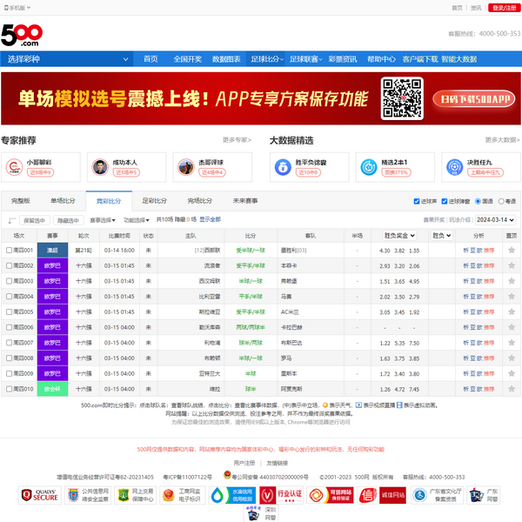Viewport: 522px width, 522px height.
Task: Click the 500.com logo
Action: click(22, 35)
